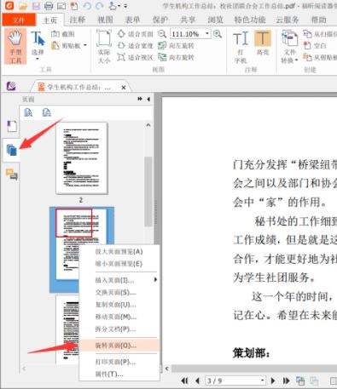Choose Fit Width (适合宽度)

pos(135,45)
